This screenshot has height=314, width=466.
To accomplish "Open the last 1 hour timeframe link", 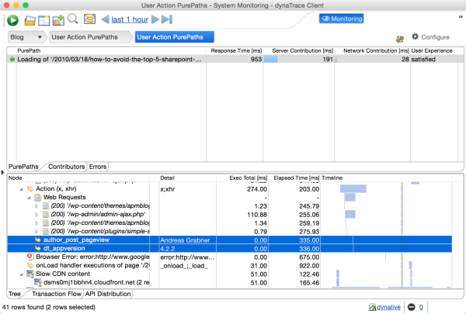I will pos(130,19).
